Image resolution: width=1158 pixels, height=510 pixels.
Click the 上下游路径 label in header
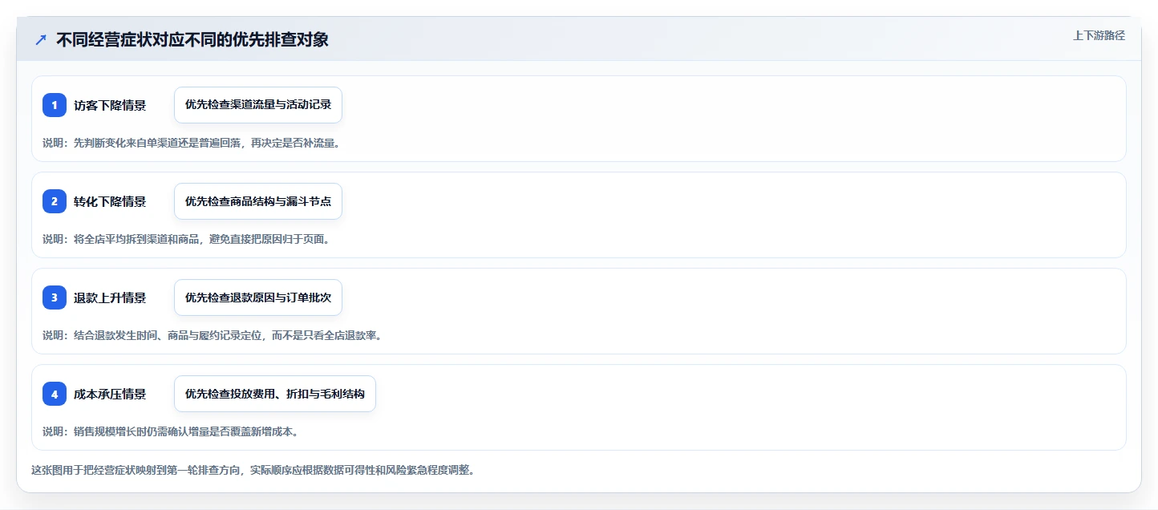[x=1099, y=35]
